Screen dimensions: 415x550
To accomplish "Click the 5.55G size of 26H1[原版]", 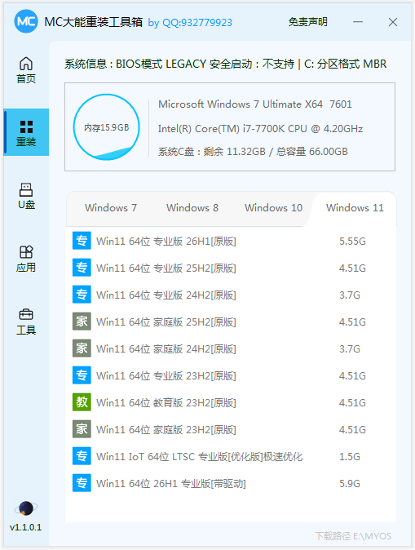I will (x=352, y=242).
